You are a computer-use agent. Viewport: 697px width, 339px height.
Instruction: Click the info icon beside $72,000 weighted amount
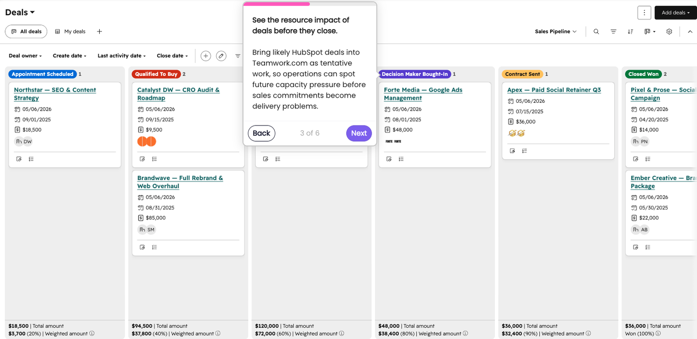(x=342, y=333)
